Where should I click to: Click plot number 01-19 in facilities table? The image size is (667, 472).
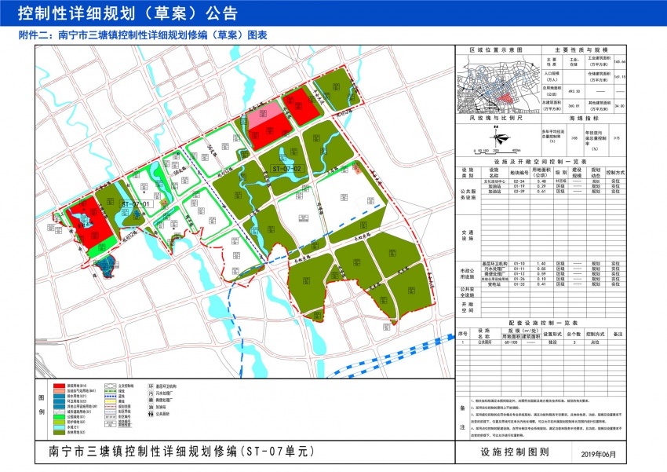point(519,186)
